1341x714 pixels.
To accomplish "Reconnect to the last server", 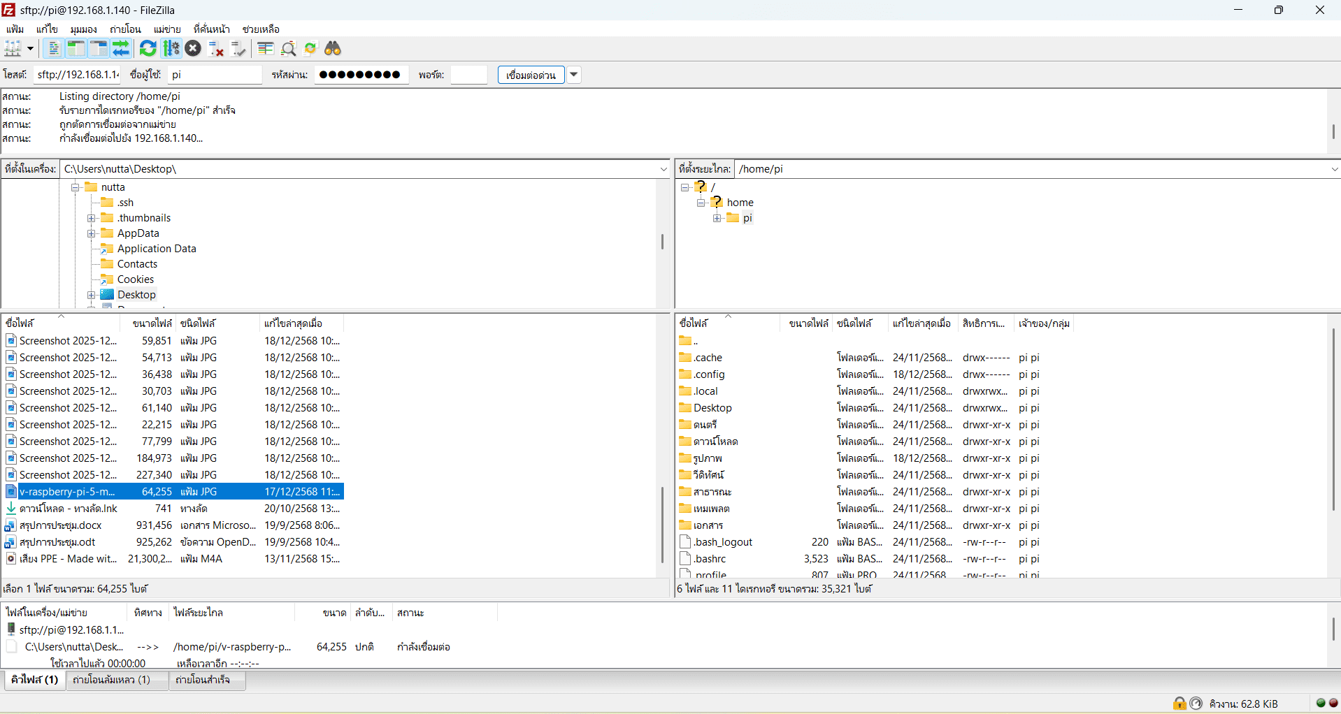I will [238, 48].
